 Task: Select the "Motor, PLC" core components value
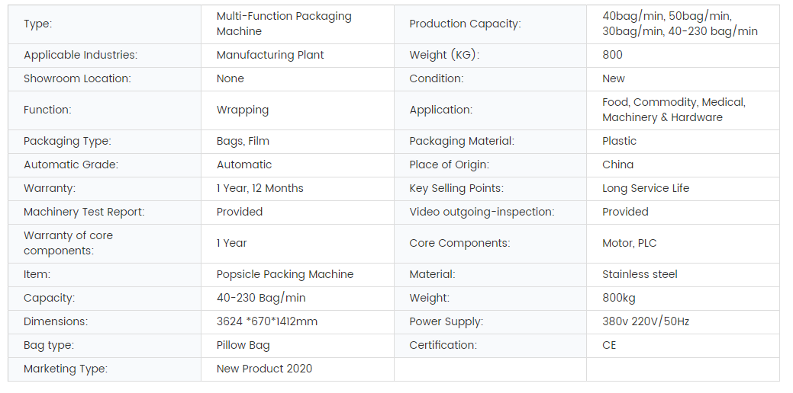click(x=629, y=243)
